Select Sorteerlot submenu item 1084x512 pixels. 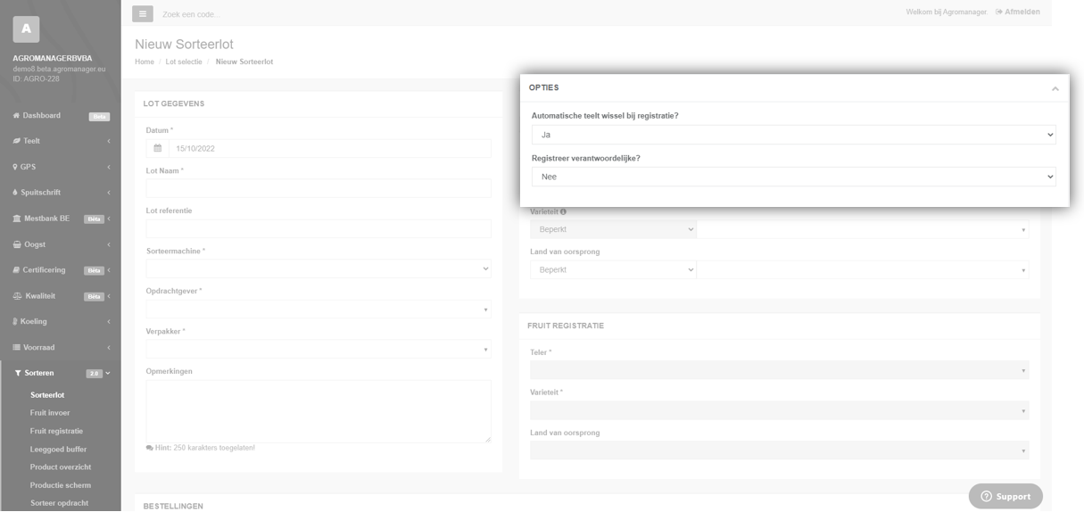pos(47,395)
